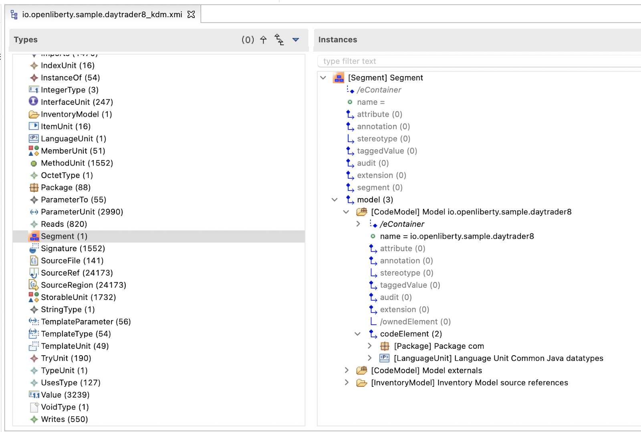641x432 pixels.
Task: Click the Value icon in Types list
Action: [x=34, y=395]
